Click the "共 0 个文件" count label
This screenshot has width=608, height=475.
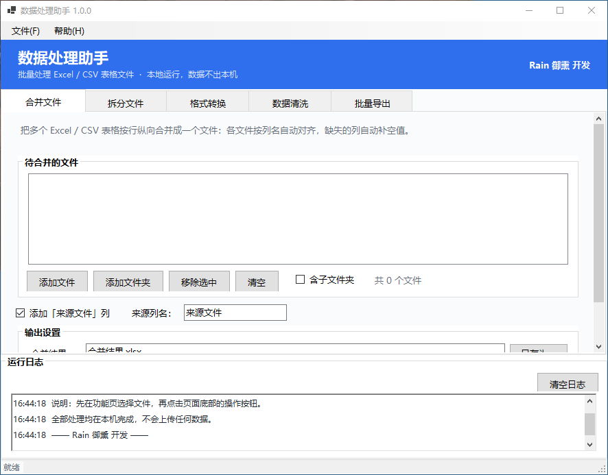tap(398, 280)
